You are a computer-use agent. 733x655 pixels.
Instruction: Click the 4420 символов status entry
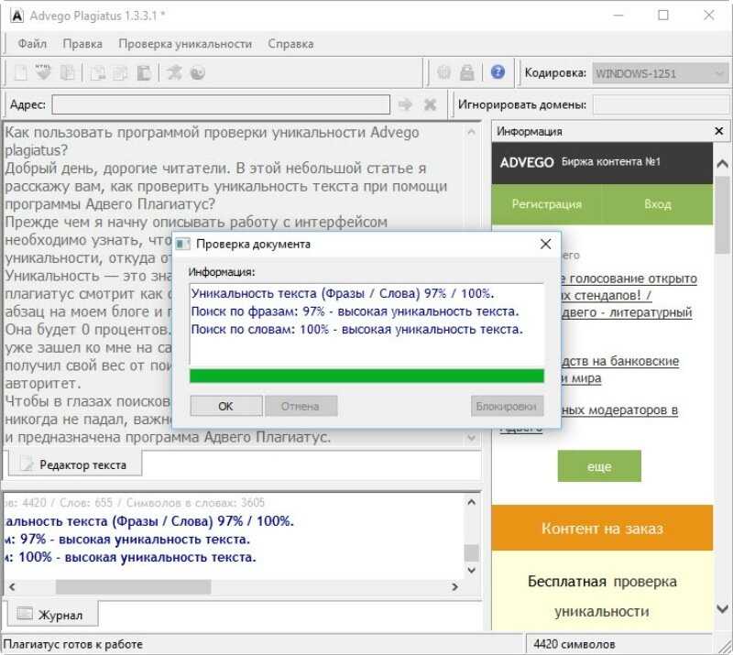coord(574,644)
